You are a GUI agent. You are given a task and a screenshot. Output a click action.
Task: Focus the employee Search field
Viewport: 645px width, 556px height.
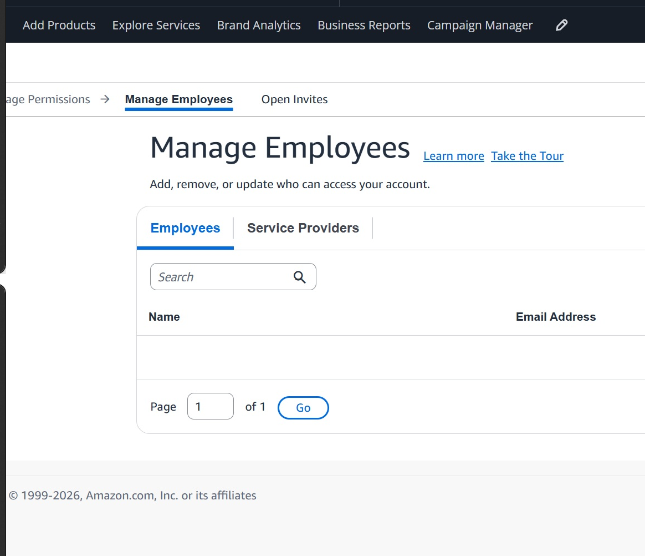(x=233, y=277)
